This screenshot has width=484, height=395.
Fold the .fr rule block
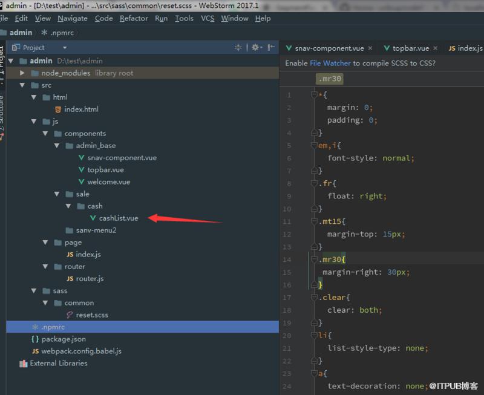tap(314, 183)
